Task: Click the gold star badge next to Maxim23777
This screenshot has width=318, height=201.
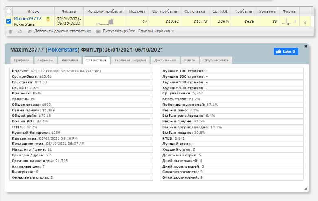Action: coord(48,19)
